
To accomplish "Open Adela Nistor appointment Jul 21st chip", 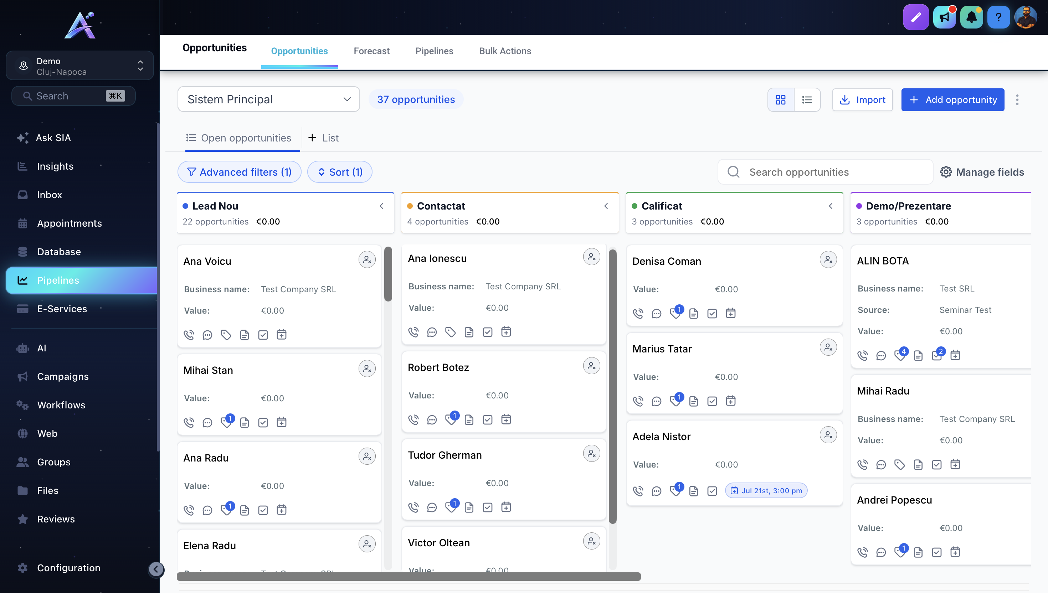I will pyautogui.click(x=766, y=491).
